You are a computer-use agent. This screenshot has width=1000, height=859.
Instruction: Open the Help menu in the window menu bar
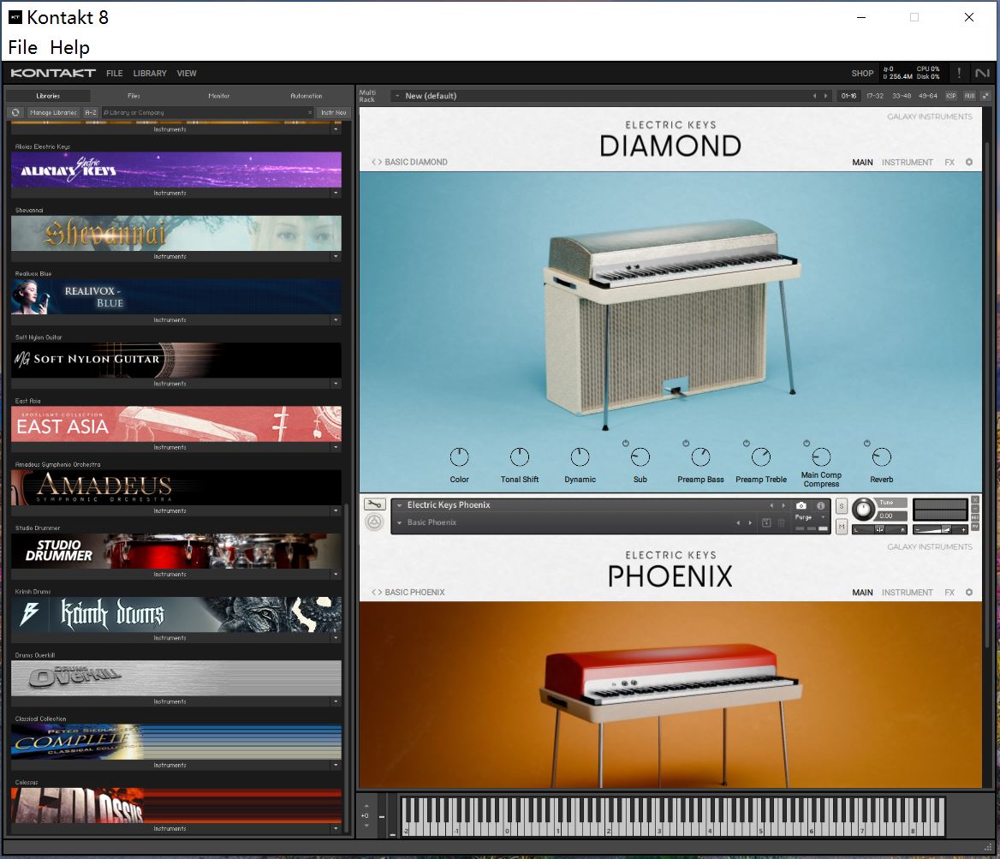69,47
